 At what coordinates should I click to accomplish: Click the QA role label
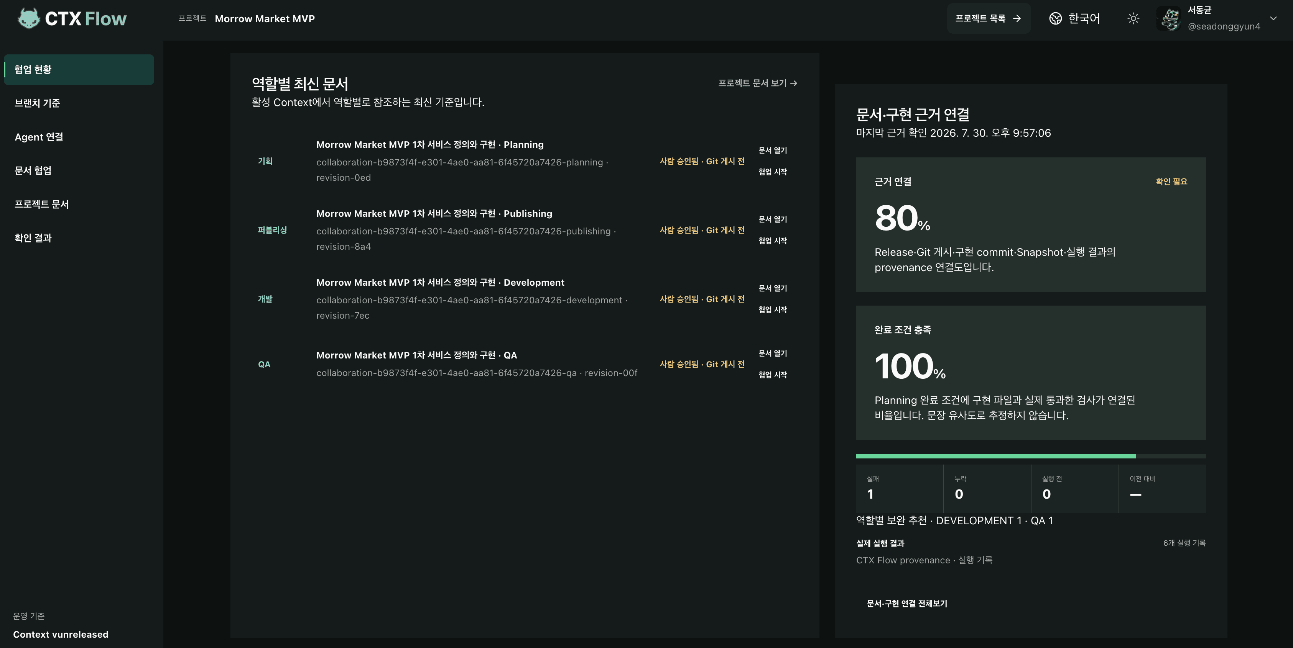(264, 364)
